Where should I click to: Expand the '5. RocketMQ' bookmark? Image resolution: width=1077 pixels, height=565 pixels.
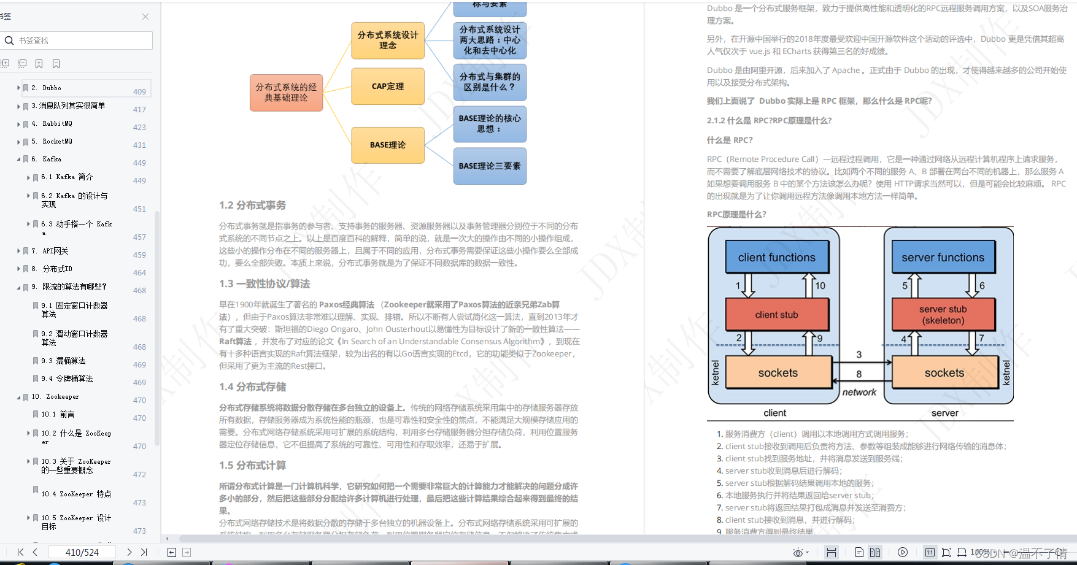(18, 142)
